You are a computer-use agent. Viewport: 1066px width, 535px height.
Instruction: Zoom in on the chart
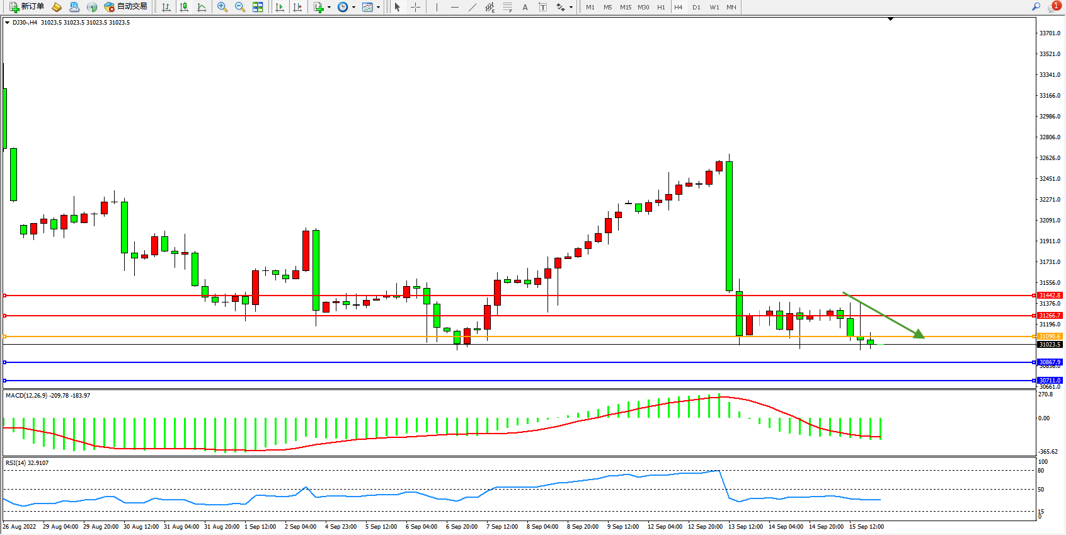pos(222,7)
